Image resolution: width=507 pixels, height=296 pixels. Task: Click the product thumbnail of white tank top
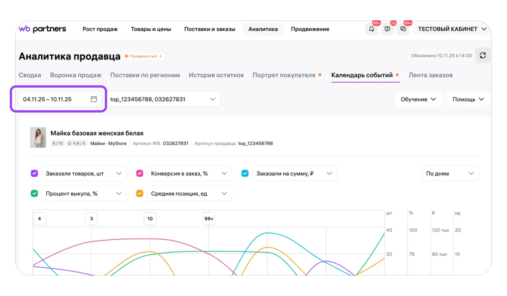point(38,137)
